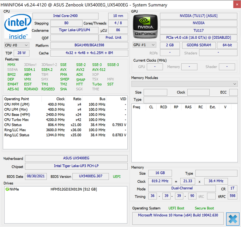241x227 pixels.
Task: Click the 10 nm process value
Action: click(x=118, y=16)
